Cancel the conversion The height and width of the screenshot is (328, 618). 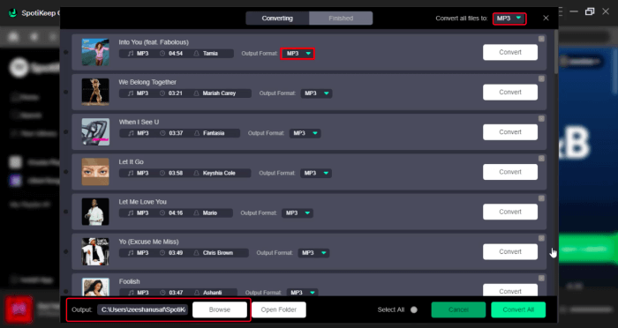[458, 309]
